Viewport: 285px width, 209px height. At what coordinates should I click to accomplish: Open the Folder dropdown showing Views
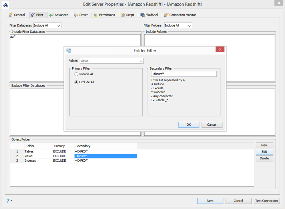pos(111,61)
